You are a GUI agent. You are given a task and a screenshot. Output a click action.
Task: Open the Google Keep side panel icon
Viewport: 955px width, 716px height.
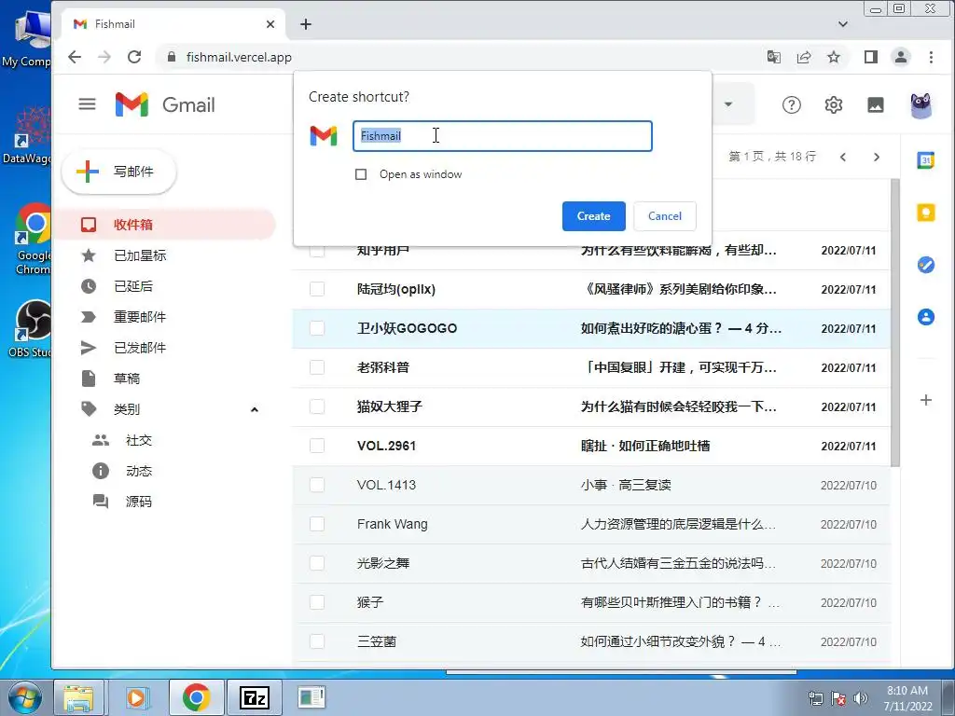click(x=926, y=213)
